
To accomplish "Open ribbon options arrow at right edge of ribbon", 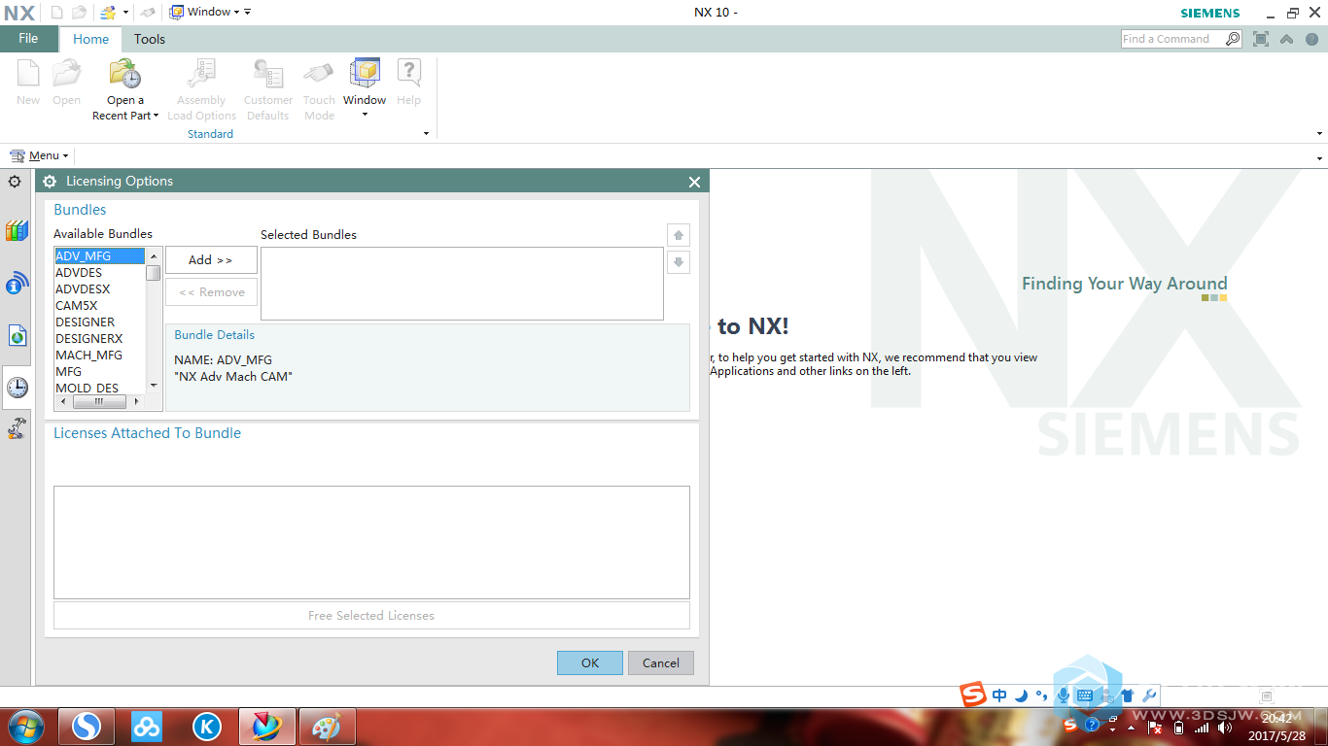I will pyautogui.click(x=1319, y=134).
